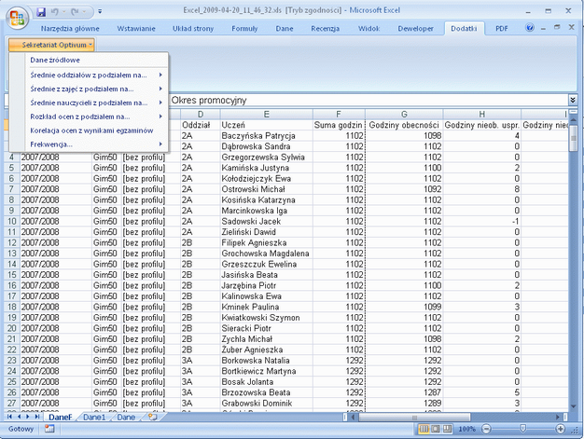
Task: Go to first sheet navigation arrow
Action: pyautogui.click(x=9, y=417)
